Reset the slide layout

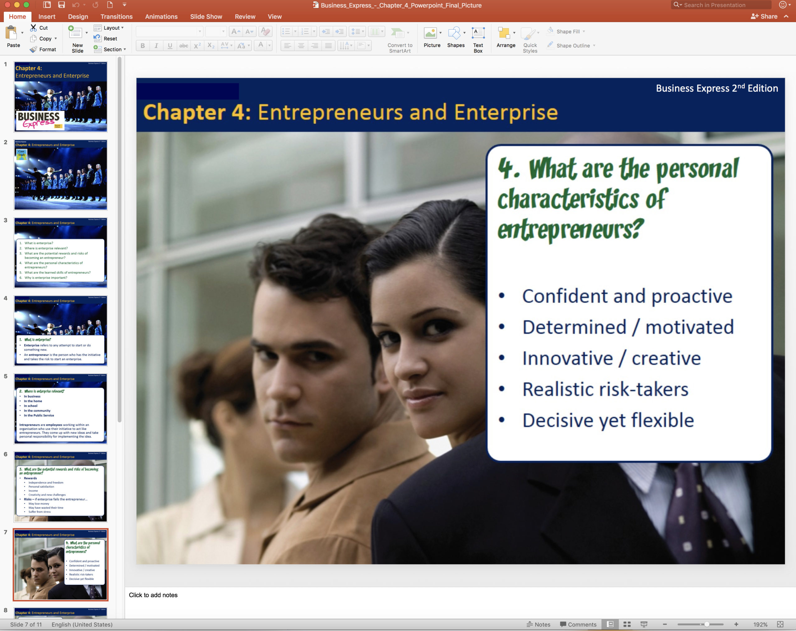(x=105, y=38)
